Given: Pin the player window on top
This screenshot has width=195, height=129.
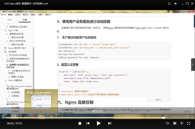Looking at the screenshot, I should point(175,4).
